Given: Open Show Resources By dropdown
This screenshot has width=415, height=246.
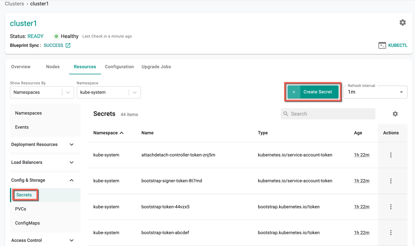Looking at the screenshot, I should tap(42, 92).
